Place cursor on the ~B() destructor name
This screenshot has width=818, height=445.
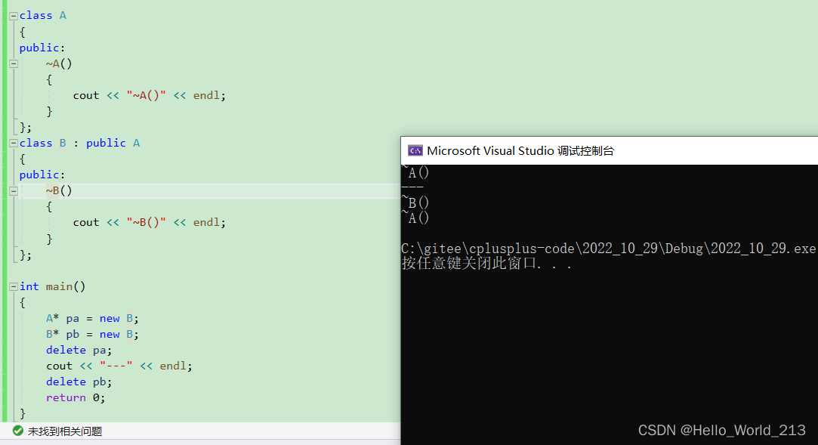[59, 190]
